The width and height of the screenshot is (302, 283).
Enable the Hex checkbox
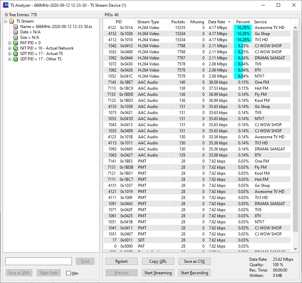[68, 273]
